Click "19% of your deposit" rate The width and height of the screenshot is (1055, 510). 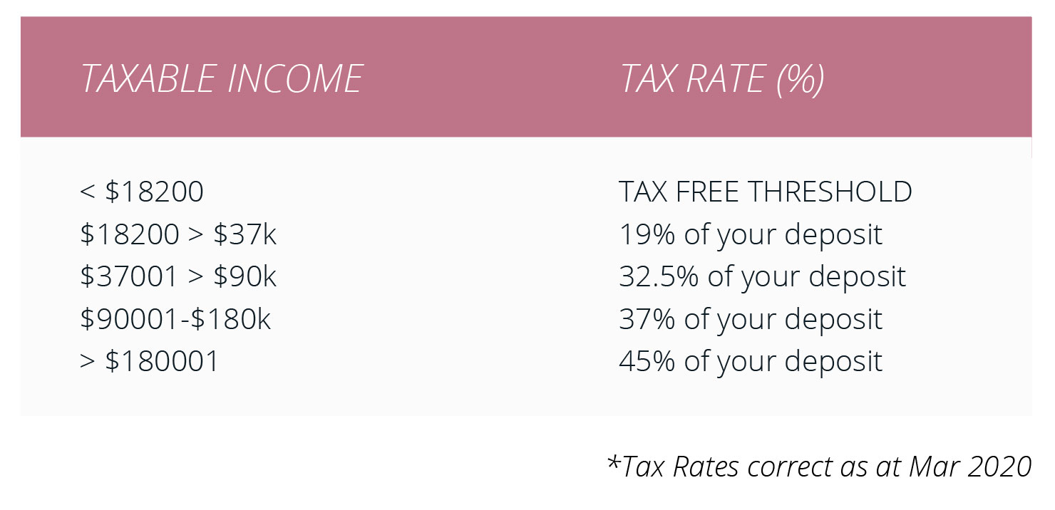pos(751,234)
